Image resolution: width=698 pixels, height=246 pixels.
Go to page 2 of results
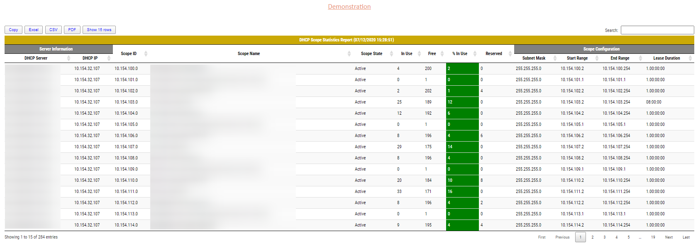tap(592, 237)
